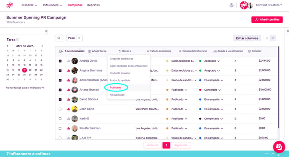The image size is (289, 157).
Task: Click stats bar icon for Ariana Grande
Action: 68,90
